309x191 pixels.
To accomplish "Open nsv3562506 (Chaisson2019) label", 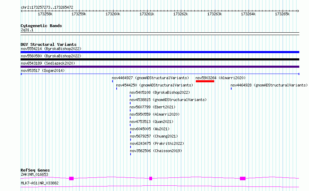I will click(156, 151).
